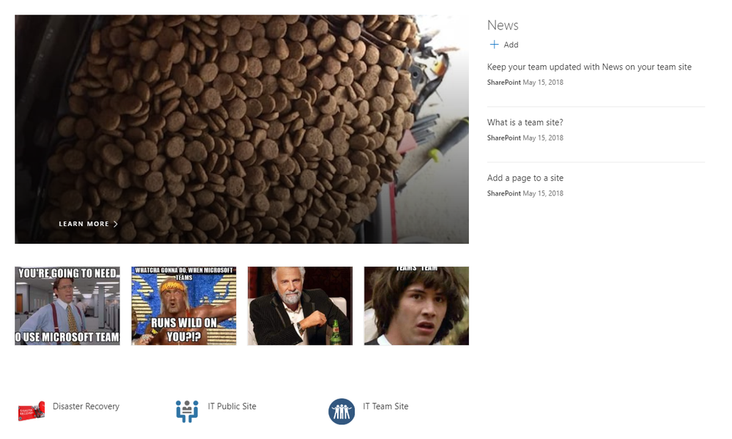Open 'Keep your team updated with News' article

click(x=589, y=67)
